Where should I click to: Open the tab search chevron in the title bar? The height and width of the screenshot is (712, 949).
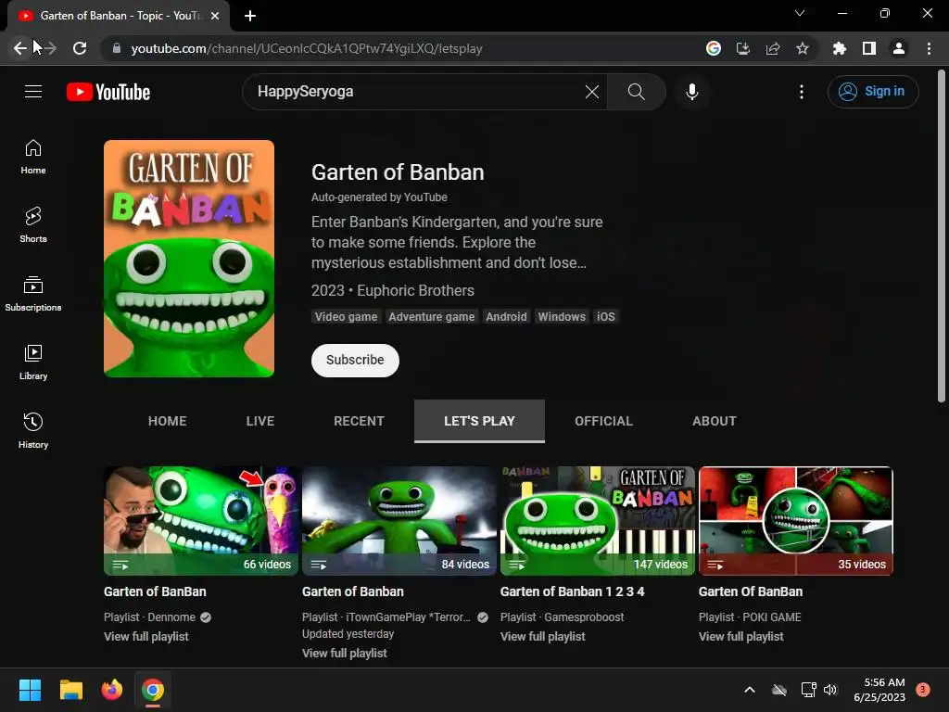point(800,13)
